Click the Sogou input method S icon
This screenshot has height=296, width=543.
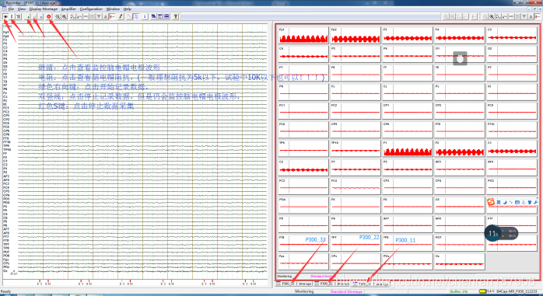click(491, 202)
